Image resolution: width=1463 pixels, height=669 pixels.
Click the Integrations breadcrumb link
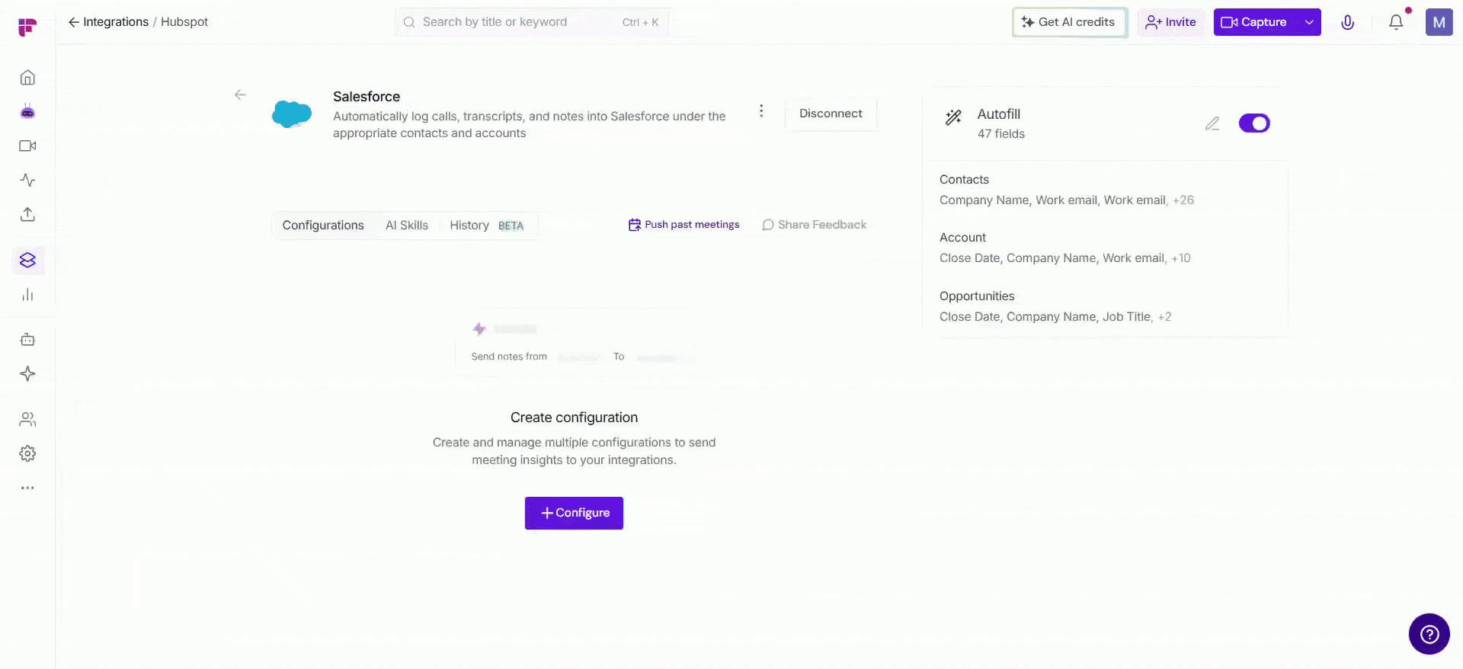(116, 22)
